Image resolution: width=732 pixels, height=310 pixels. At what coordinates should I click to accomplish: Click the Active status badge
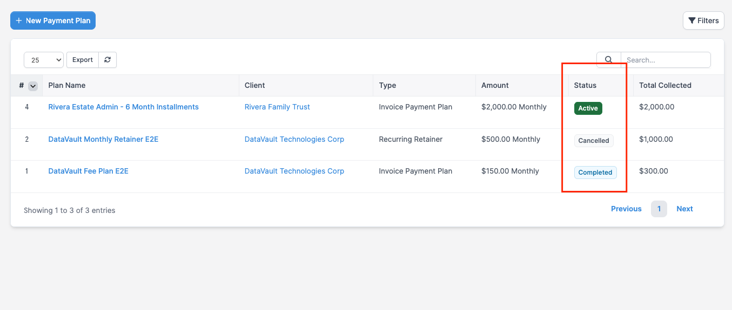[588, 108]
